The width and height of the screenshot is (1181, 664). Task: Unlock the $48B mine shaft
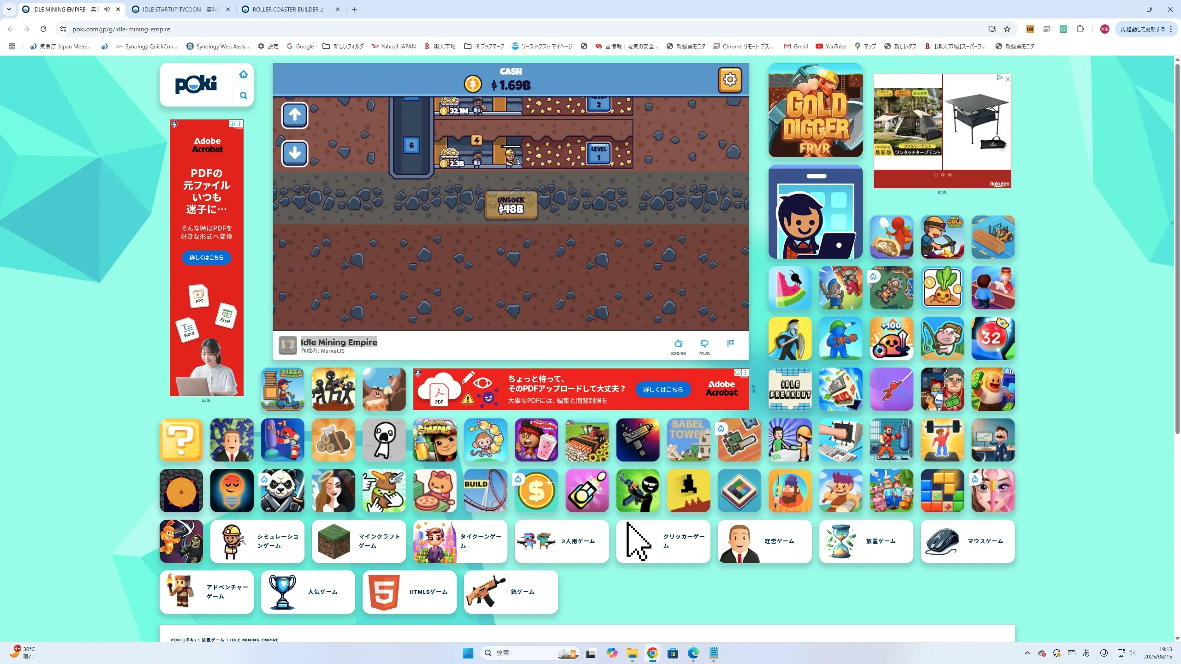511,205
